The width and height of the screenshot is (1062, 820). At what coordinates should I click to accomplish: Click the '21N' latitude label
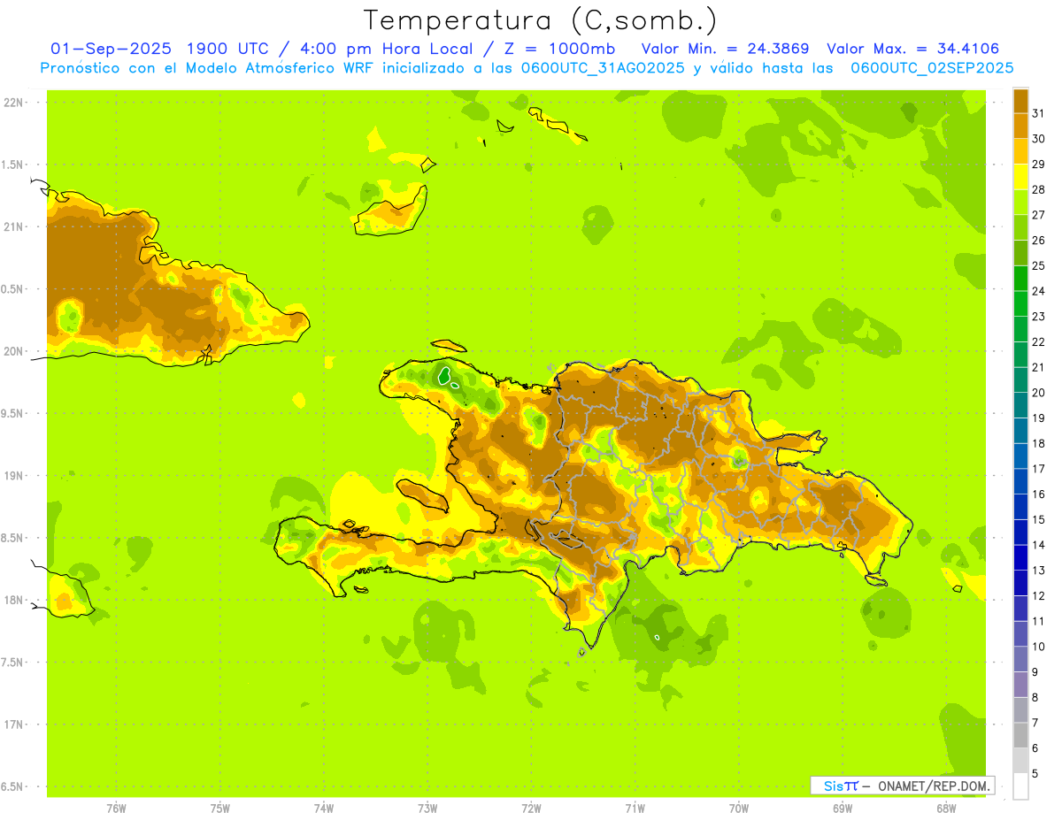pyautogui.click(x=13, y=226)
